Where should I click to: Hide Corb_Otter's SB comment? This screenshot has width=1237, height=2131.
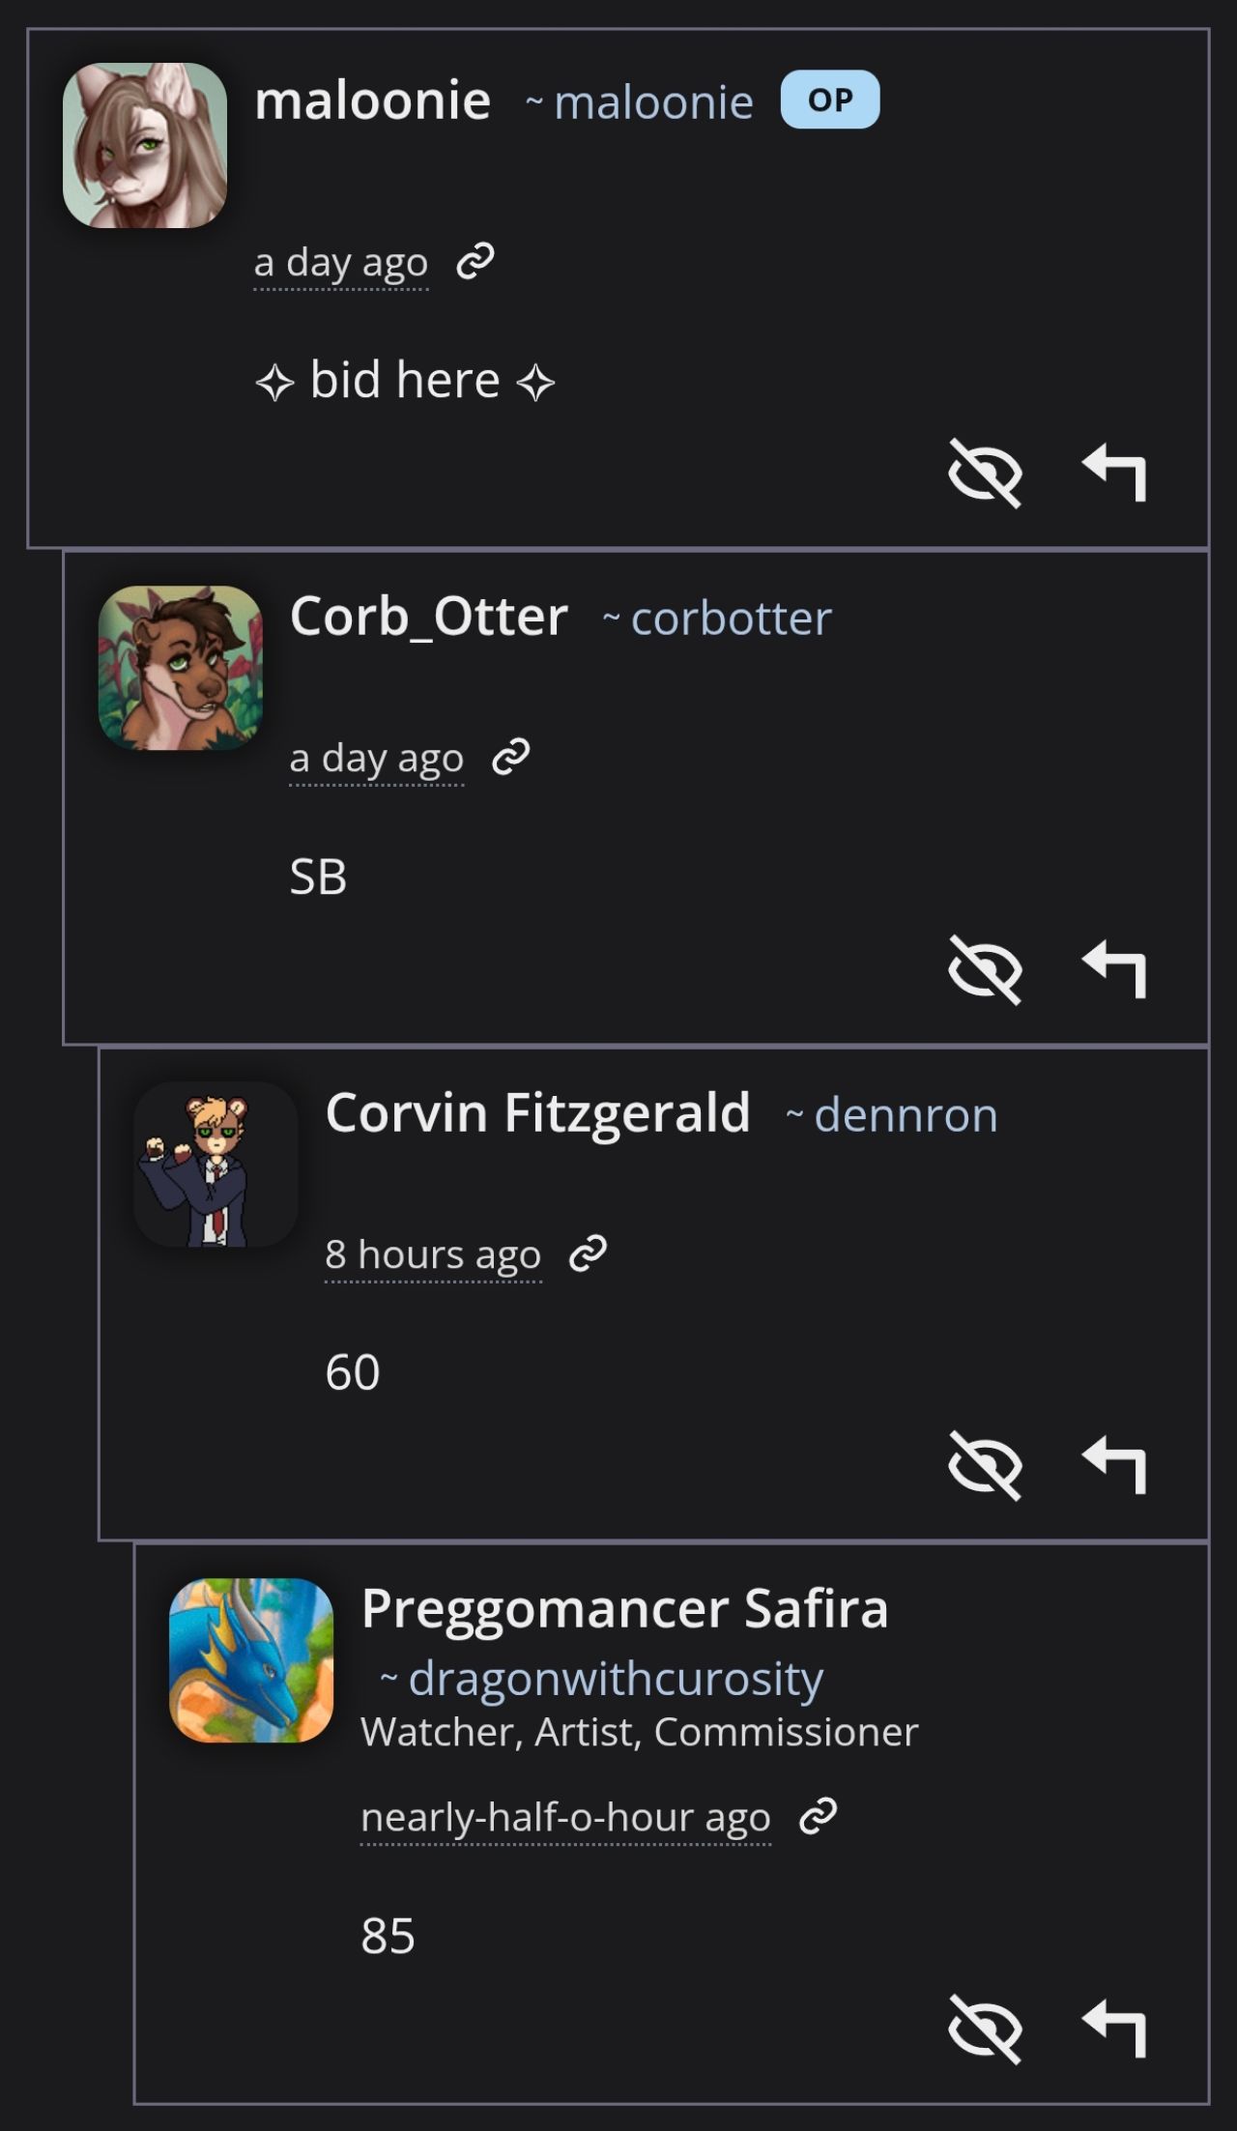(985, 969)
